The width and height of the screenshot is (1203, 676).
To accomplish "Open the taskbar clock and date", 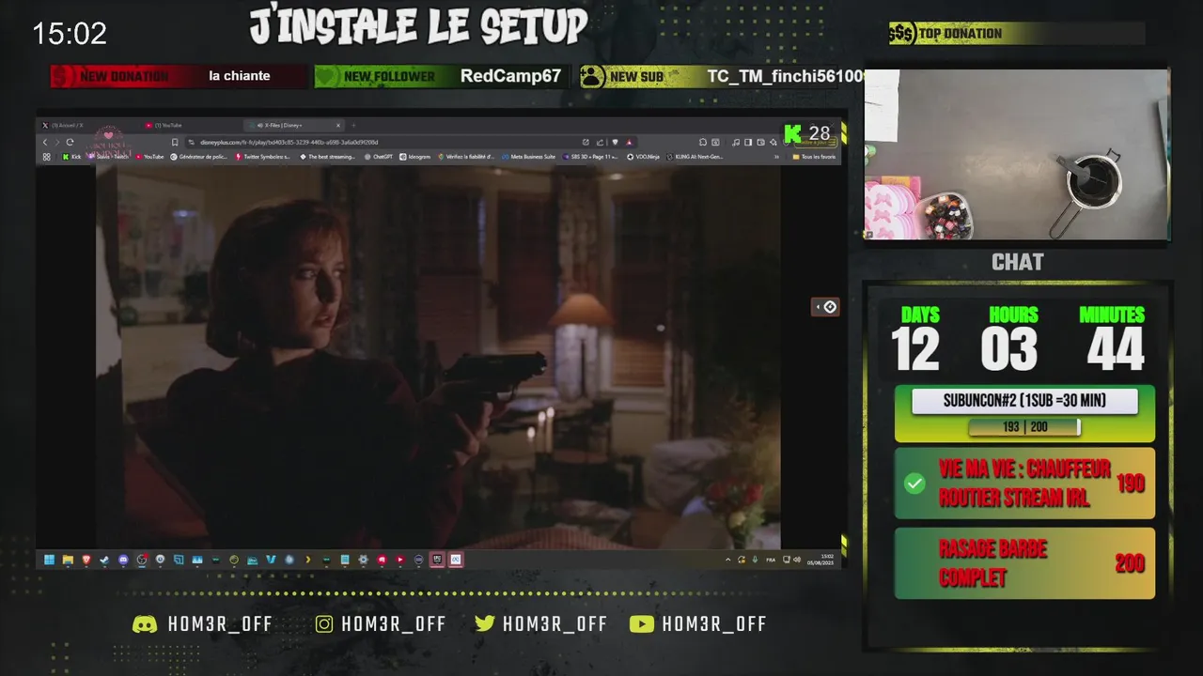I will click(x=820, y=560).
